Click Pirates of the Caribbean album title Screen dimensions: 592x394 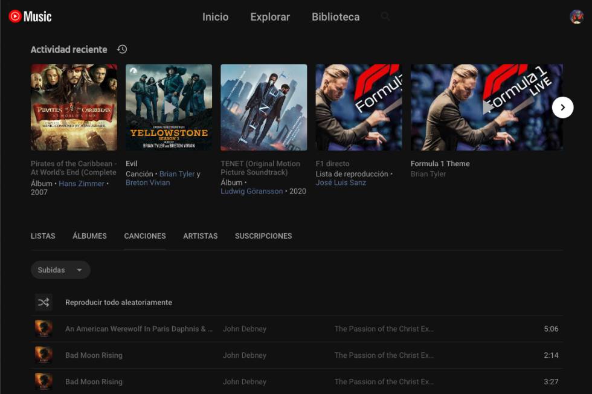click(74, 168)
